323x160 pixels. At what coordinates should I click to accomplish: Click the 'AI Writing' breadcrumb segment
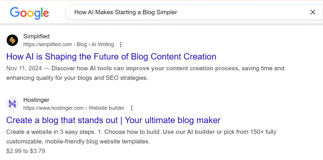click(103, 45)
